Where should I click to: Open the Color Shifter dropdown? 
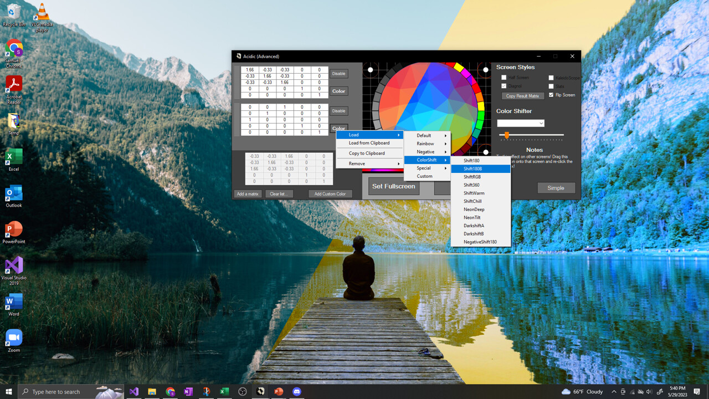point(540,122)
